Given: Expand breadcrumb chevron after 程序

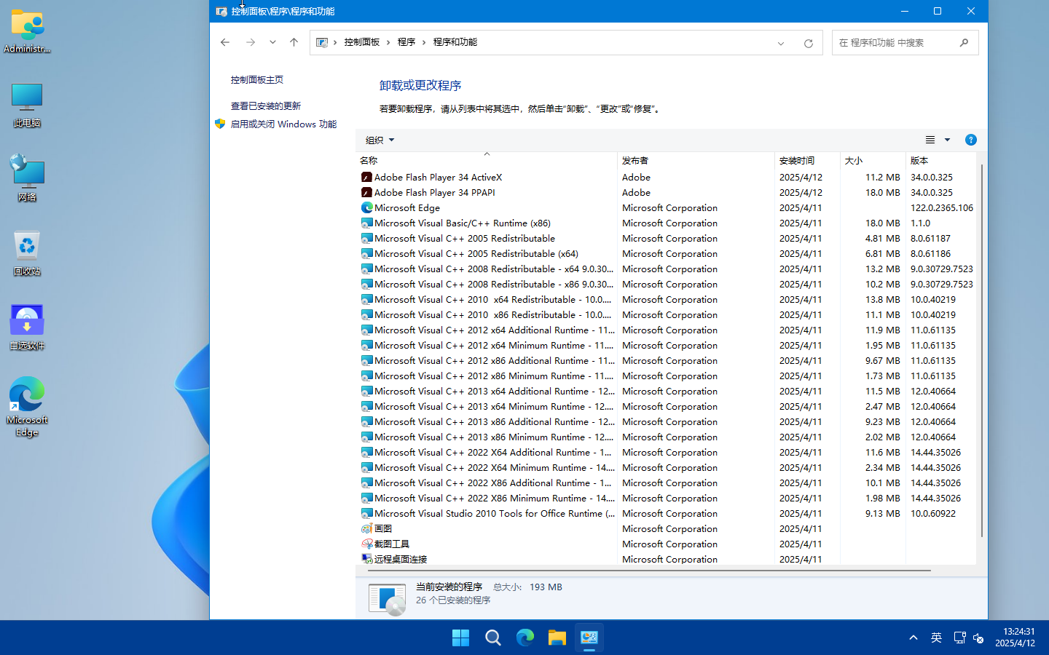Looking at the screenshot, I should 424,42.
